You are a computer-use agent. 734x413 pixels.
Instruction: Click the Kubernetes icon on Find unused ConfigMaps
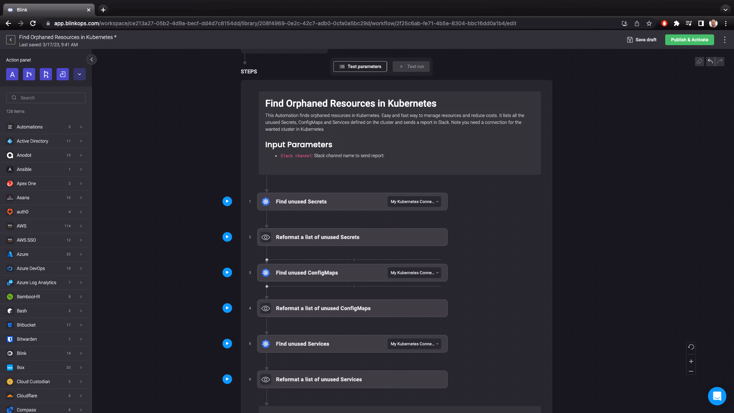click(x=266, y=273)
